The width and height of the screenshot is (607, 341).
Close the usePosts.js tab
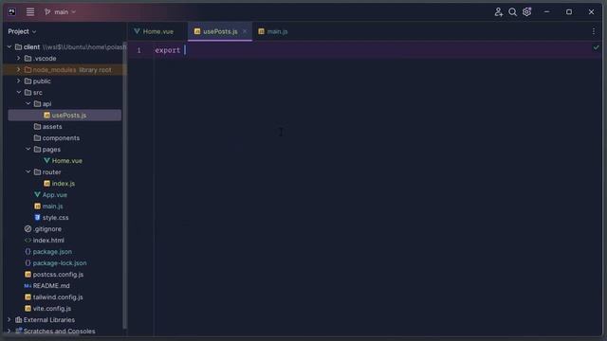tap(245, 31)
